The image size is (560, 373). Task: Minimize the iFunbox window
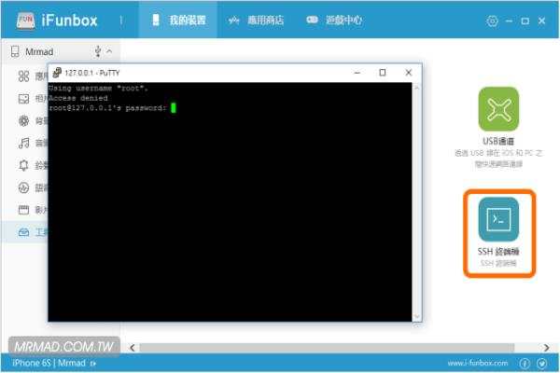[x=509, y=21]
